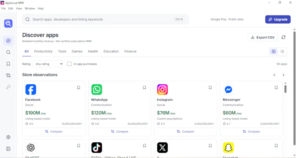Bookmark the Messenger app card
Viewport: 296px width, 158px height.
pos(276,88)
